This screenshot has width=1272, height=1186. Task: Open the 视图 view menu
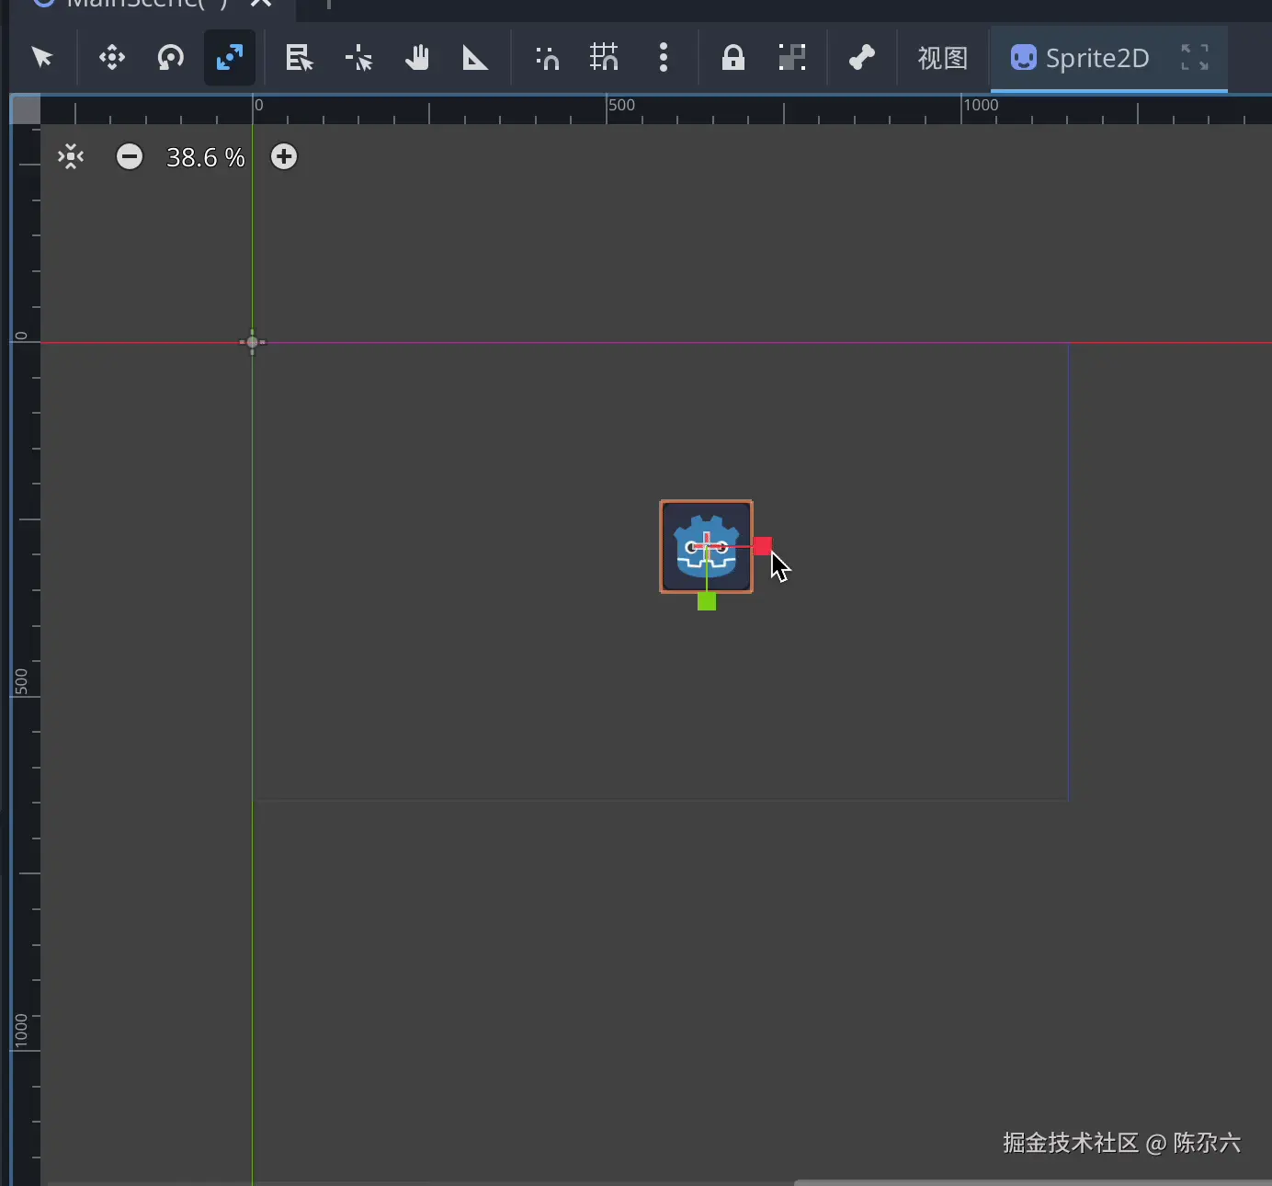(943, 58)
